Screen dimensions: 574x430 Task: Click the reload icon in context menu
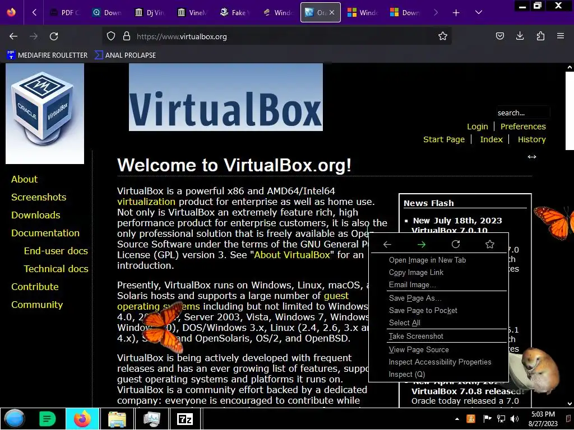(x=456, y=244)
